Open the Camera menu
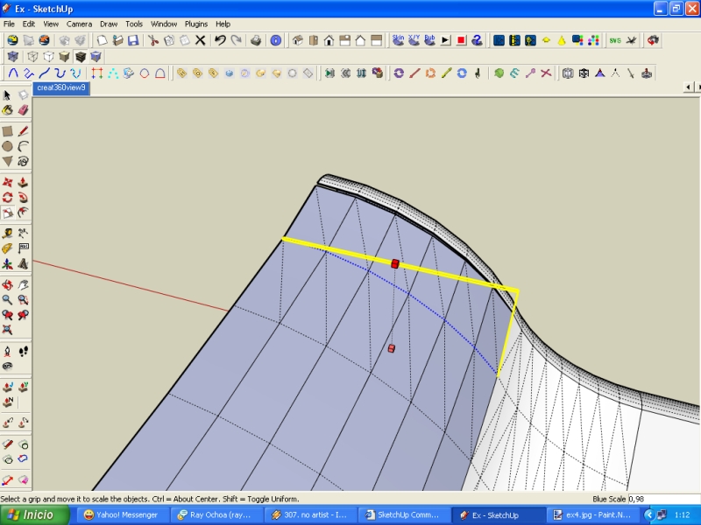Viewport: 701px width, 525px height. coord(79,24)
